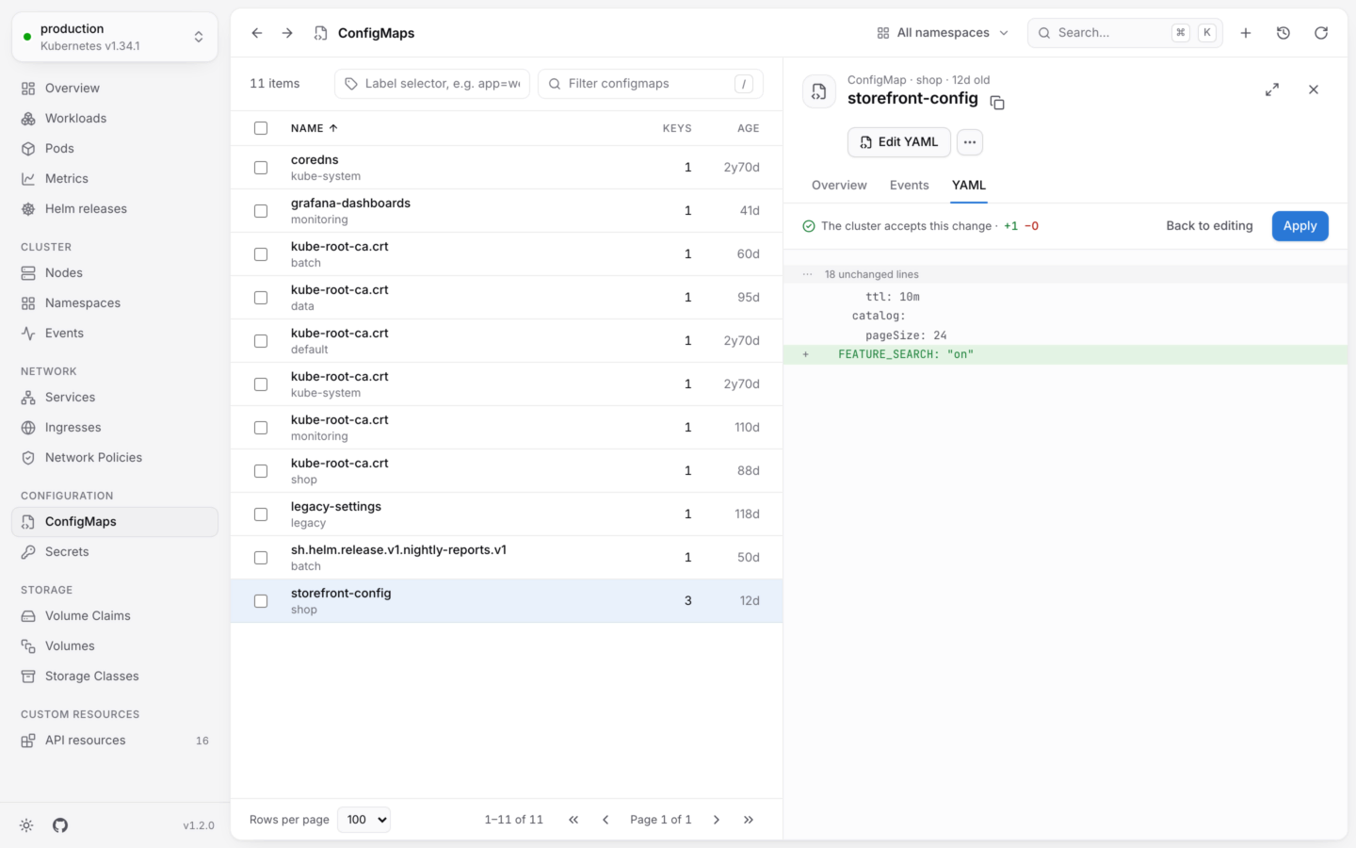Close the storefront-config detail panel
The image size is (1356, 848).
(1314, 90)
